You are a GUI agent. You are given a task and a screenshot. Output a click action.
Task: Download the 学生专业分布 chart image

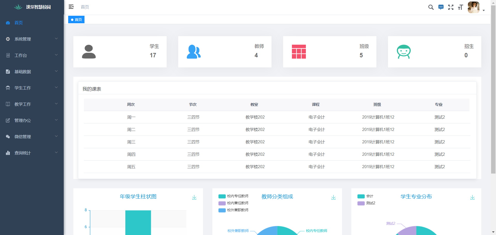coord(472,198)
